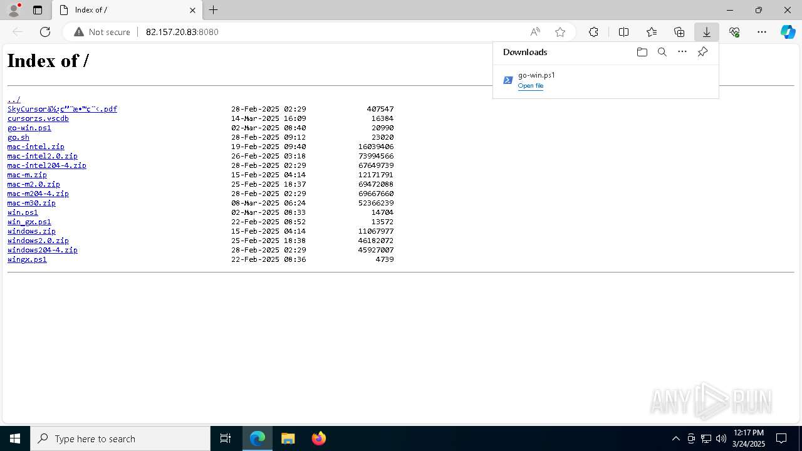The width and height of the screenshot is (802, 451).
Task: Open the SkyCursor pdf link
Action: point(62,109)
